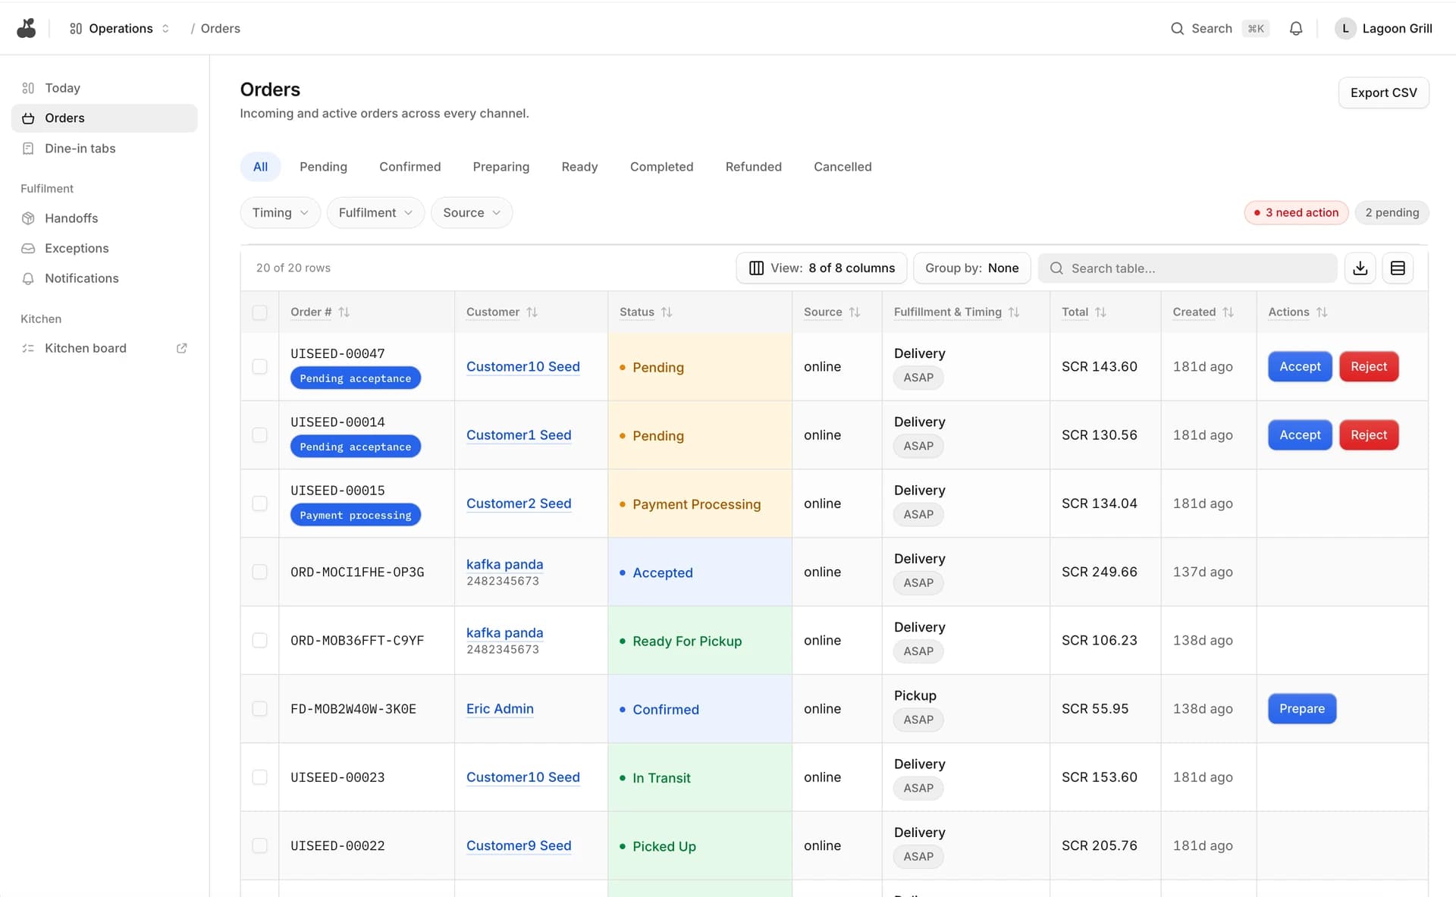1456x897 pixels.
Task: Reject order UISEED-00014
Action: coord(1369,434)
